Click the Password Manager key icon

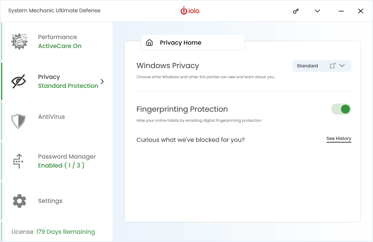click(19, 161)
